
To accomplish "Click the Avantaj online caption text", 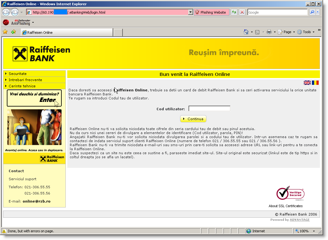I will (34, 150).
